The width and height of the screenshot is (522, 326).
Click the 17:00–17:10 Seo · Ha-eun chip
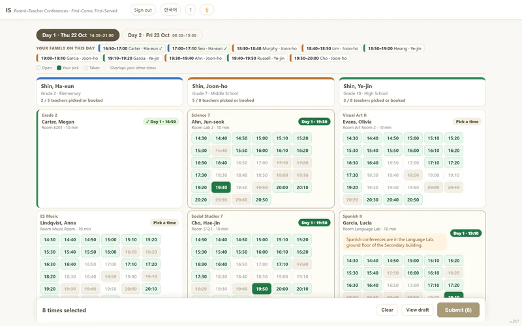coord(199,48)
